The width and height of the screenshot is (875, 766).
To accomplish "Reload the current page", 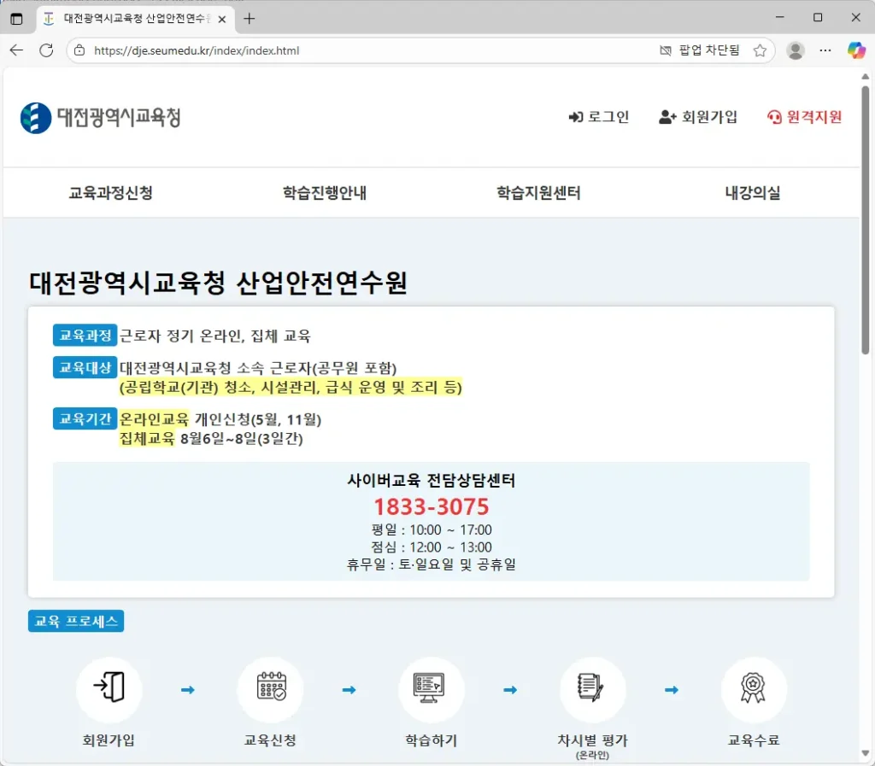I will coord(46,50).
